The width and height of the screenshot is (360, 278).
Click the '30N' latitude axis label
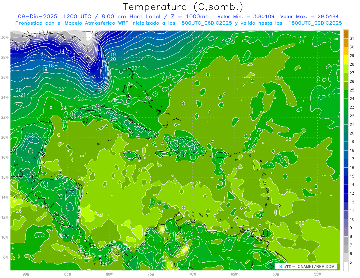(4, 37)
